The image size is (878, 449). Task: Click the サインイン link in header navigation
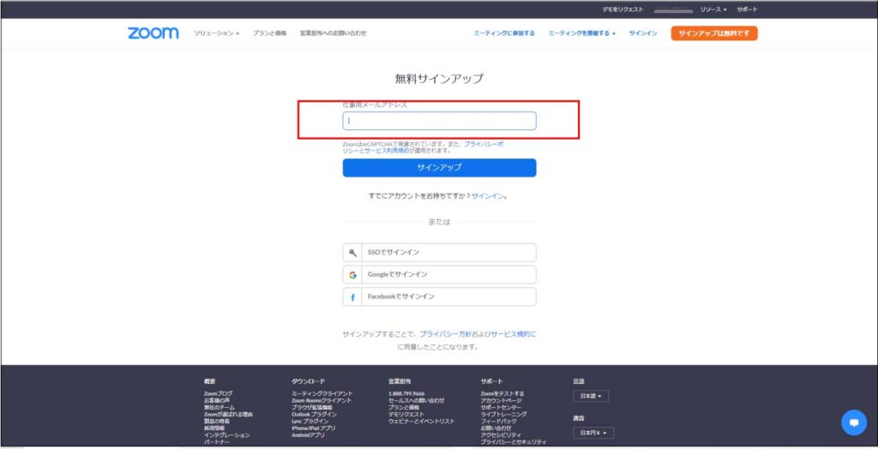click(643, 33)
